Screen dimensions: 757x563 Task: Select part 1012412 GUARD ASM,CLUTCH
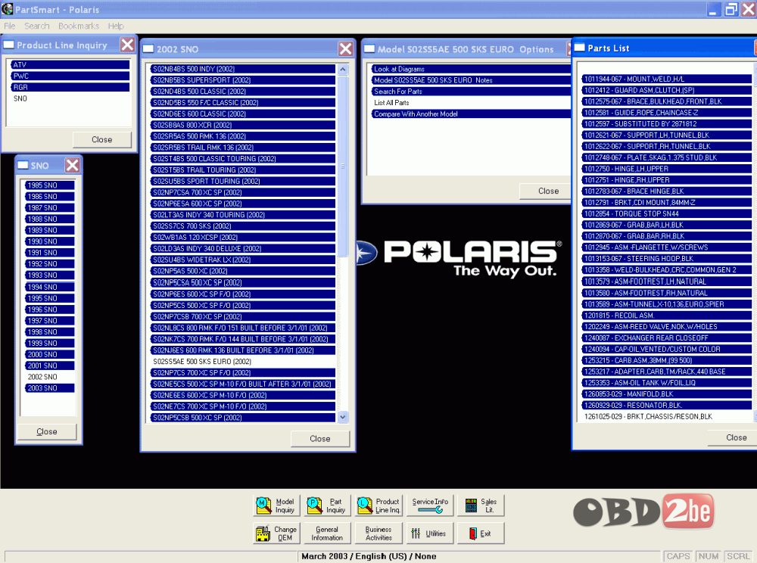[667, 90]
